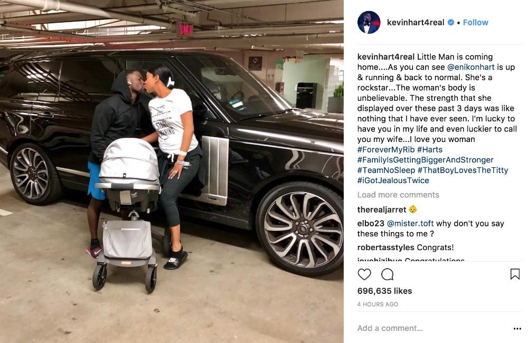This screenshot has width=528, height=343.
Task: Open the three-dot more options menu
Action: [517, 329]
